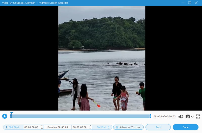
Task: Take a snapshot with camera icon
Action: (188, 117)
